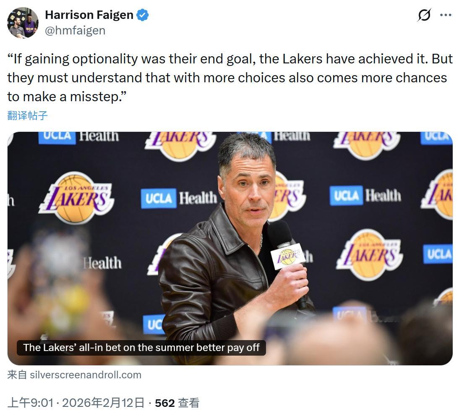
Task: Select the @hmfaigen handle
Action: pyautogui.click(x=75, y=30)
